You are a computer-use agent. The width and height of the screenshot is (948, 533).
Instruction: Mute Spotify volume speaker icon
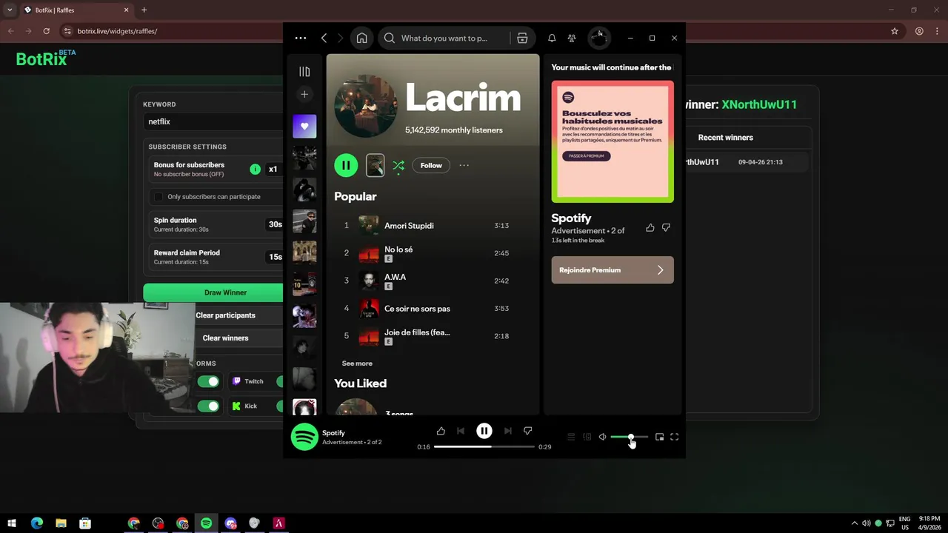pos(602,437)
